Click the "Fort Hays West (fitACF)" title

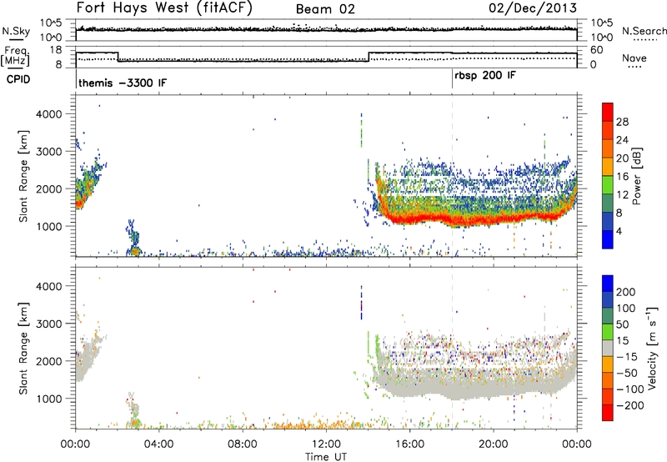(164, 8)
